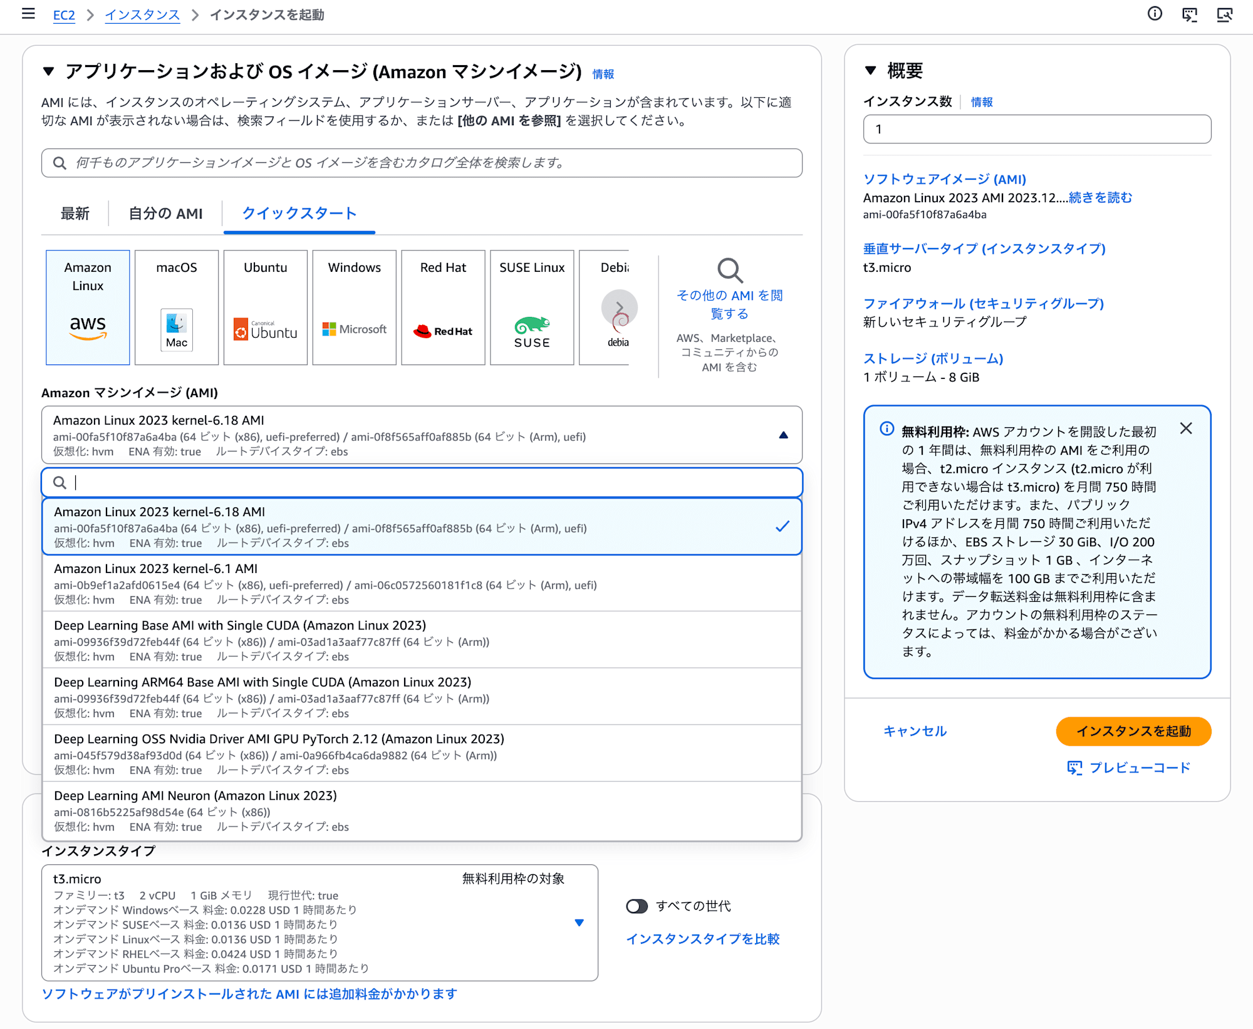Viewport: 1253px width, 1029px height.
Task: Go to EC2 breadcrumb link
Action: 64,15
